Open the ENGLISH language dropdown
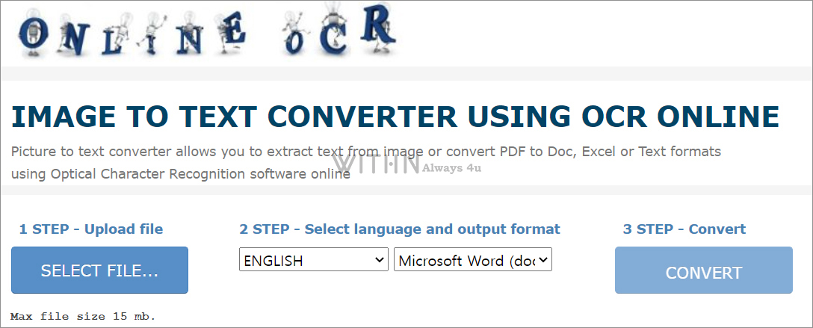Image resolution: width=813 pixels, height=328 pixels. 314,259
